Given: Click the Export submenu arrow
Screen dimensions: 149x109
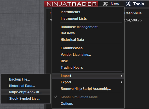Looking at the screenshot, I should coord(121,82).
